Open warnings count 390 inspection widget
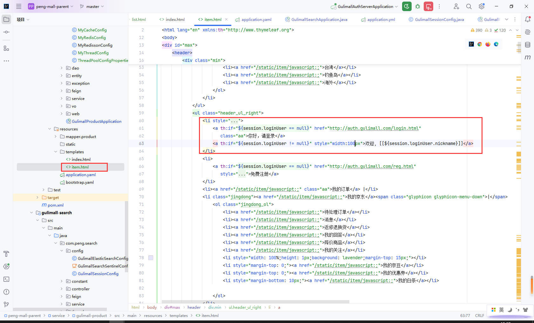 [x=476, y=30]
